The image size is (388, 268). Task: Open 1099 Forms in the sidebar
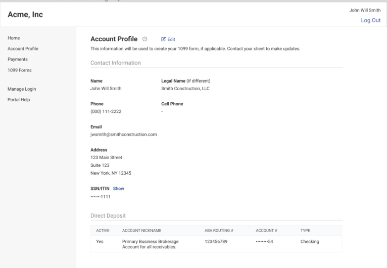(20, 70)
